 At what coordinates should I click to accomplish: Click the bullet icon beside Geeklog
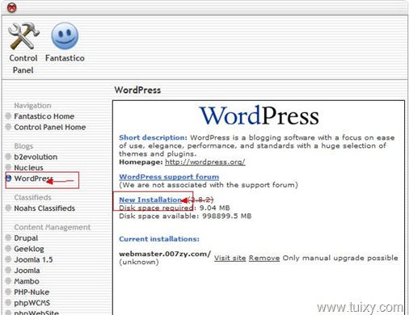pyautogui.click(x=8, y=249)
